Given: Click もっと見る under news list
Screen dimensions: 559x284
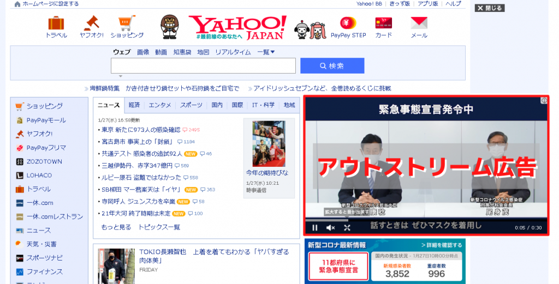Looking at the screenshot, I should [x=116, y=227].
